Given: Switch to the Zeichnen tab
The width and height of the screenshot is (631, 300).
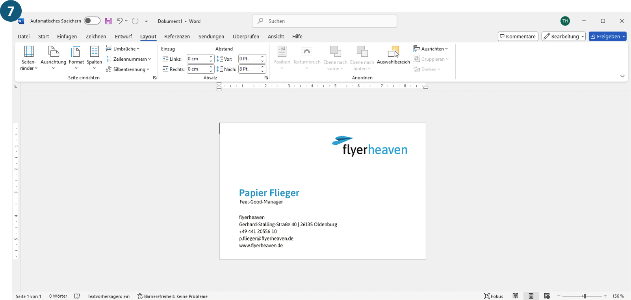Looking at the screenshot, I should (96, 37).
